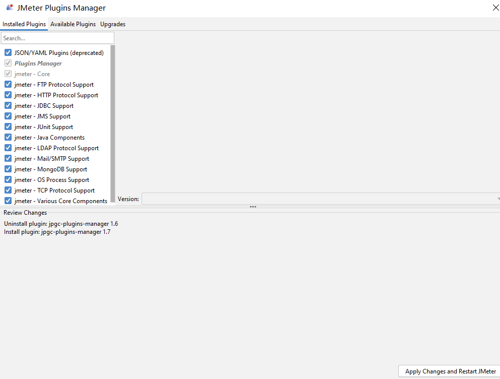Toggle the jmeter - Mail/SMTP Support checkbox
This screenshot has height=379, width=500.
click(8, 158)
